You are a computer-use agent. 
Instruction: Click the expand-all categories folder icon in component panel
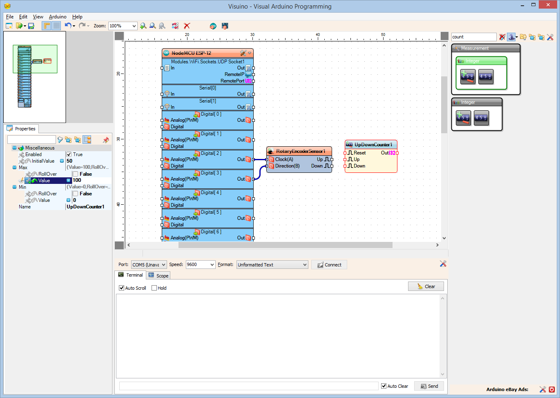click(x=533, y=37)
